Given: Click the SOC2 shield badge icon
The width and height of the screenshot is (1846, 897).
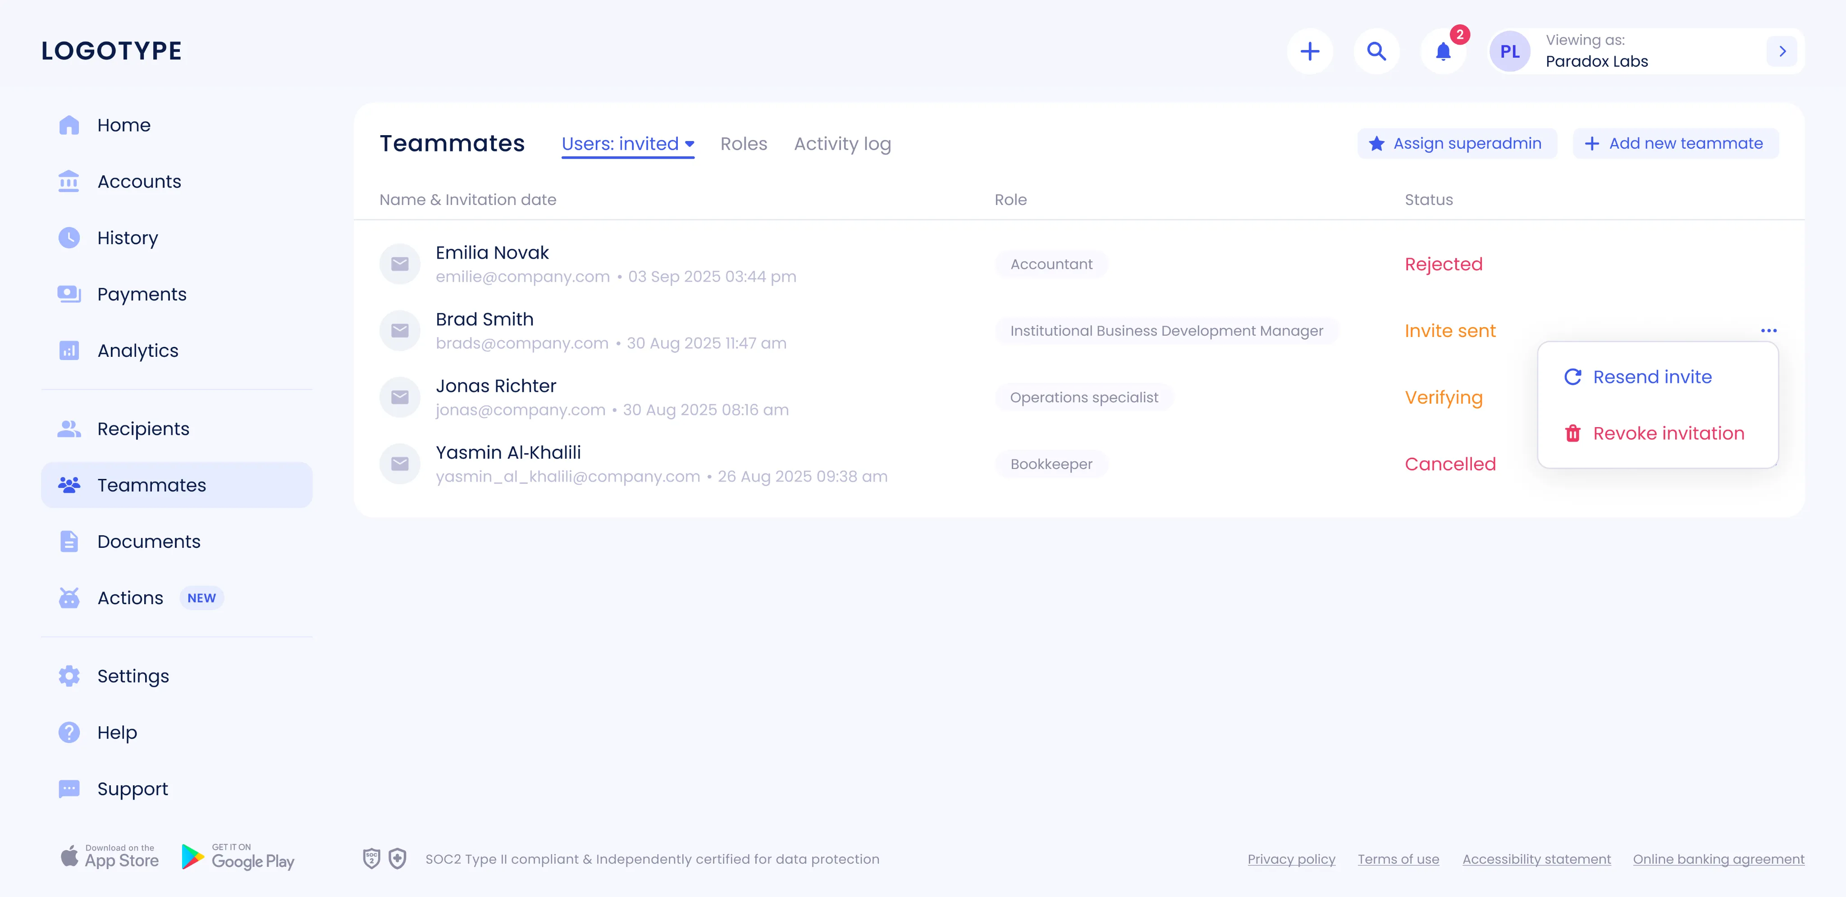Looking at the screenshot, I should (371, 858).
